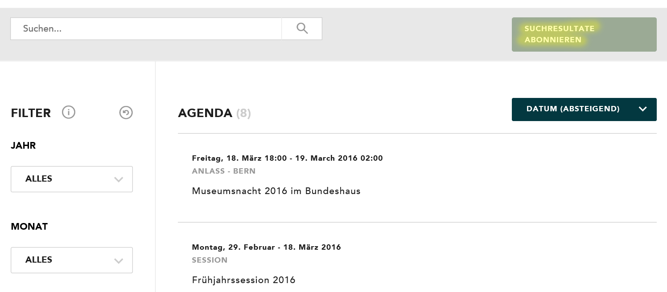The height and width of the screenshot is (292, 667).
Task: Expand the Jahr filter set to ALLES
Action: 72,179
